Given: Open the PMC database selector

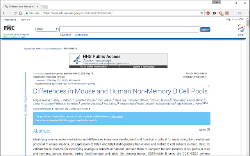Looking at the screenshot, I should point(46,29).
